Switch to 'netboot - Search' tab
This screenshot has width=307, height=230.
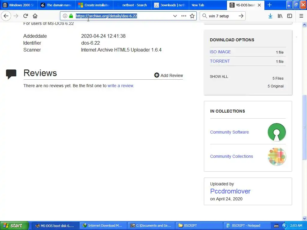click(x=132, y=5)
